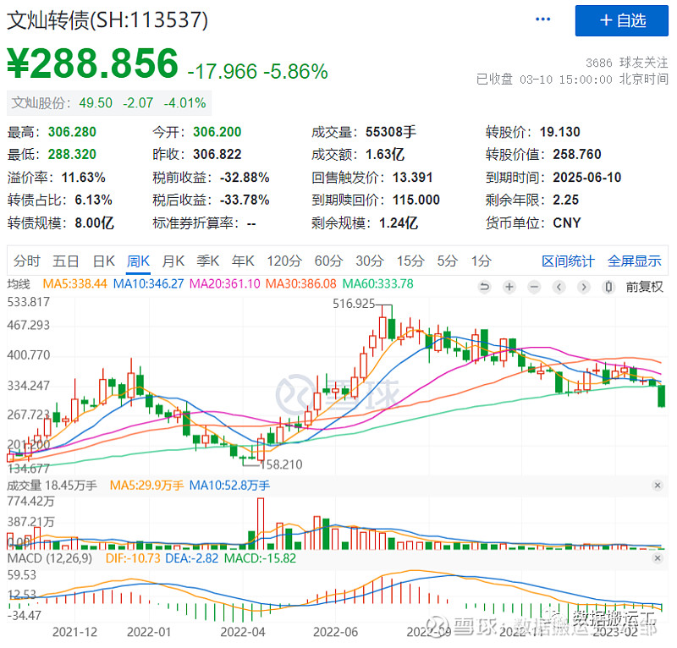Screen dimensions: 677x648
Task: Click the 到期时间 2025-06-10 value
Action: (586, 177)
